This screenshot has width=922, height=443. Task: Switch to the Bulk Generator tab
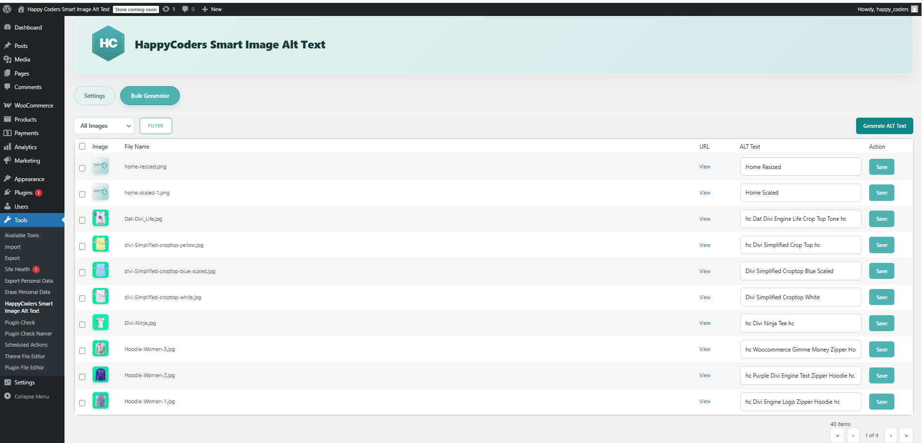(x=150, y=96)
